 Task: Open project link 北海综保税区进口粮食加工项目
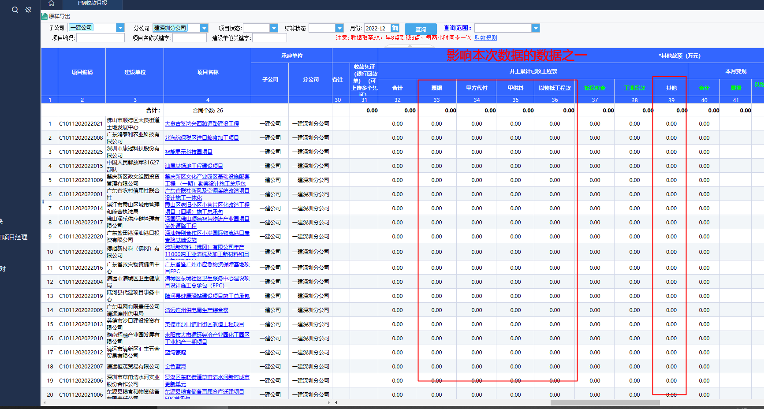click(x=202, y=138)
